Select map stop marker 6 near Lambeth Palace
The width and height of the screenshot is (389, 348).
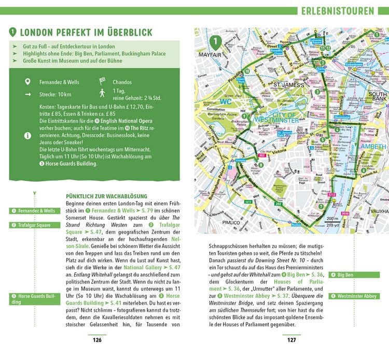pyautogui.click(x=364, y=170)
